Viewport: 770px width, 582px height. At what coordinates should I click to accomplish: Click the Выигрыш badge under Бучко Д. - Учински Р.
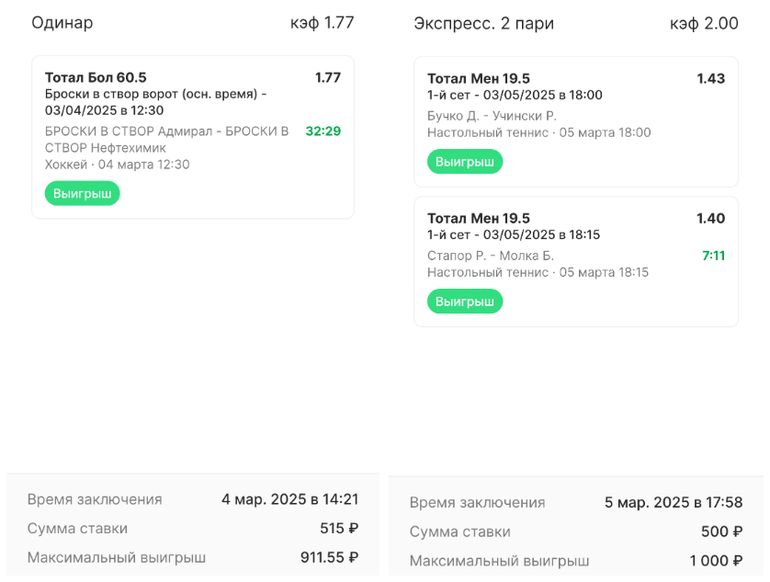tap(464, 162)
